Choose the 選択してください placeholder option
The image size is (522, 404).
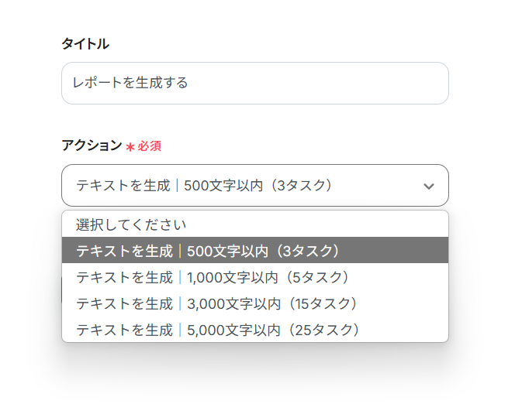click(254, 224)
